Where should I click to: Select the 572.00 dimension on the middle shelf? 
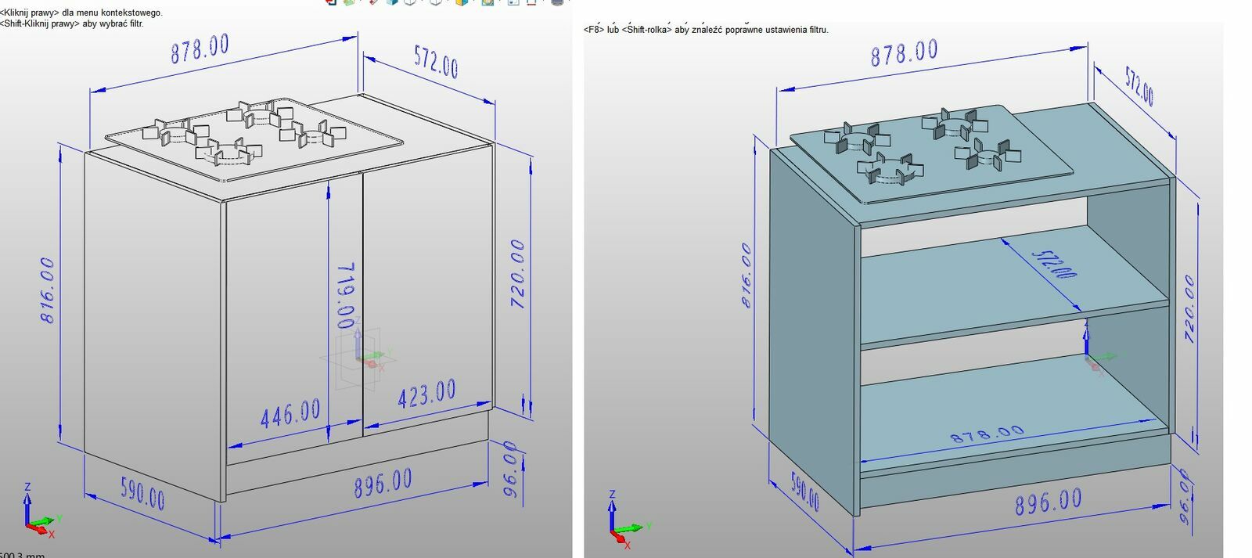coord(1053,264)
